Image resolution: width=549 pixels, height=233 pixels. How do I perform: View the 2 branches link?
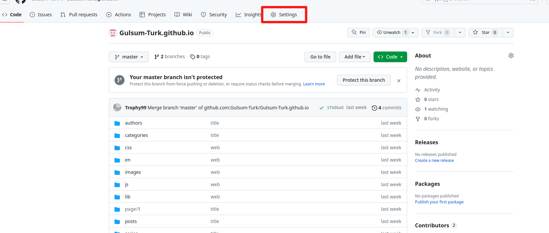click(169, 57)
